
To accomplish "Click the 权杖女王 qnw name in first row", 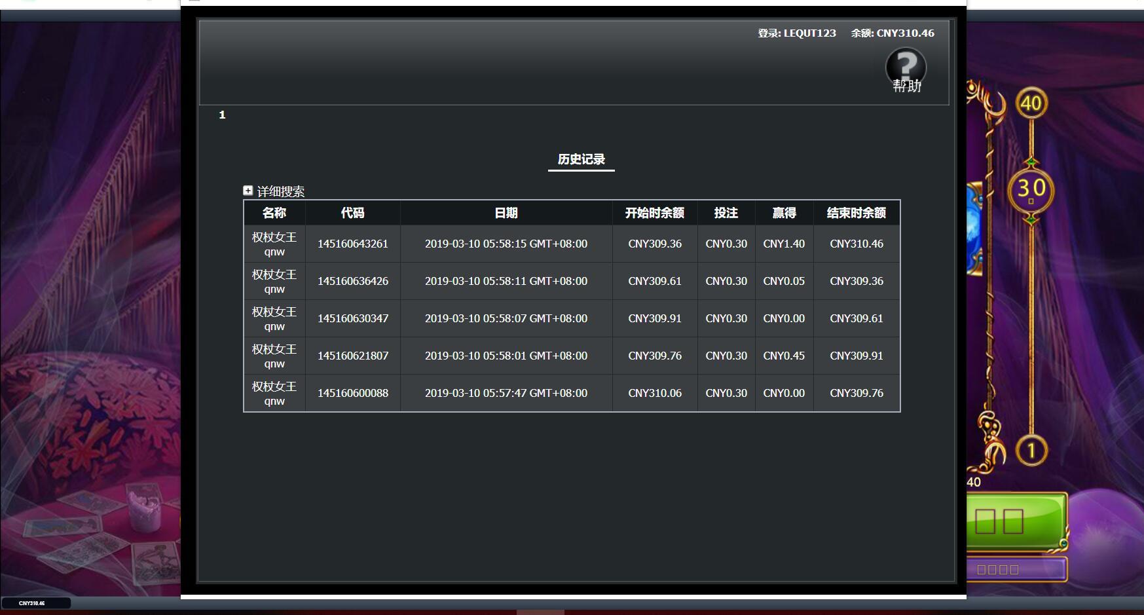I will 274,244.
